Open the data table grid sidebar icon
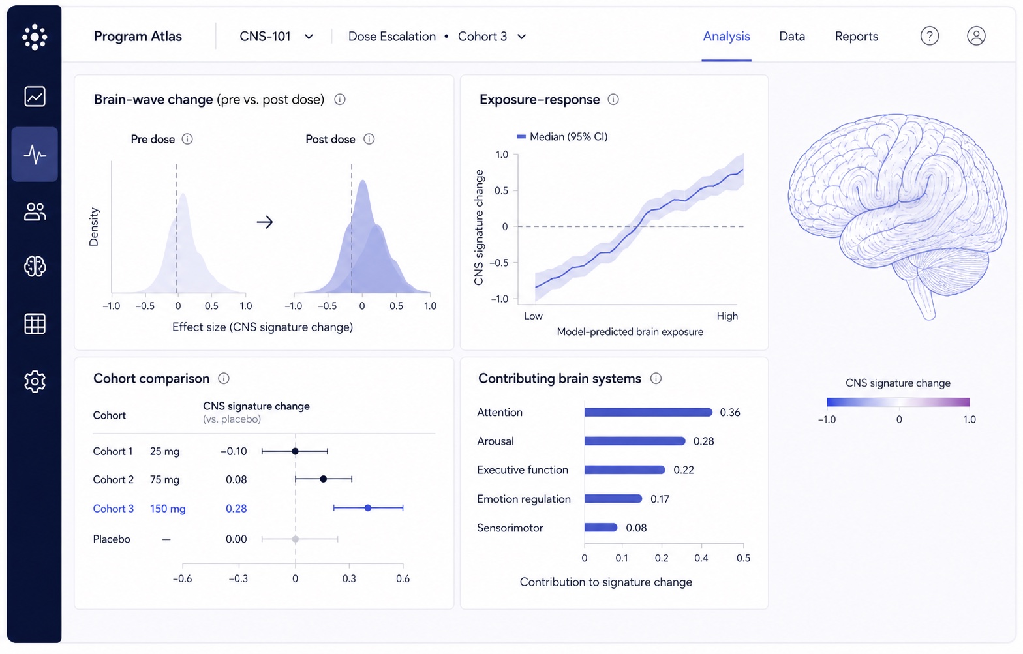 35,323
